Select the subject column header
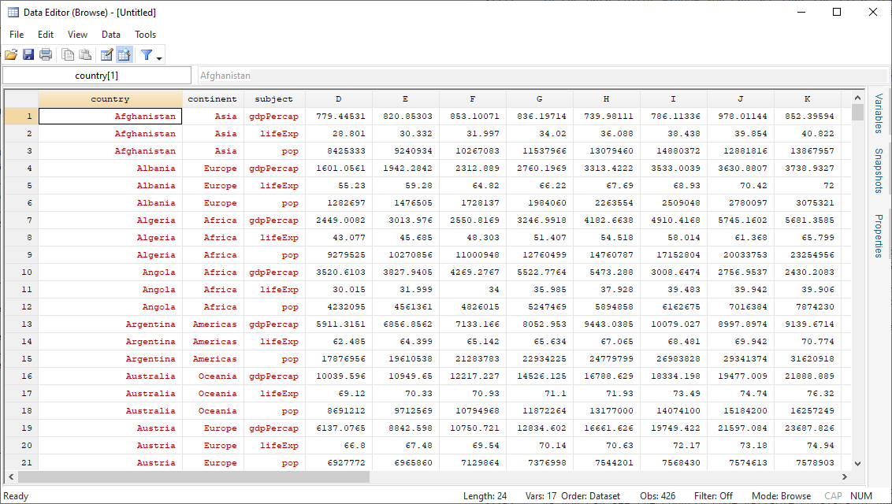 (x=274, y=99)
